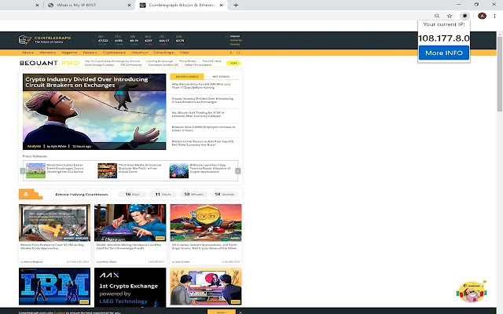The image size is (503, 314).
Task: Click the EOS price ticker
Action: (180, 40)
